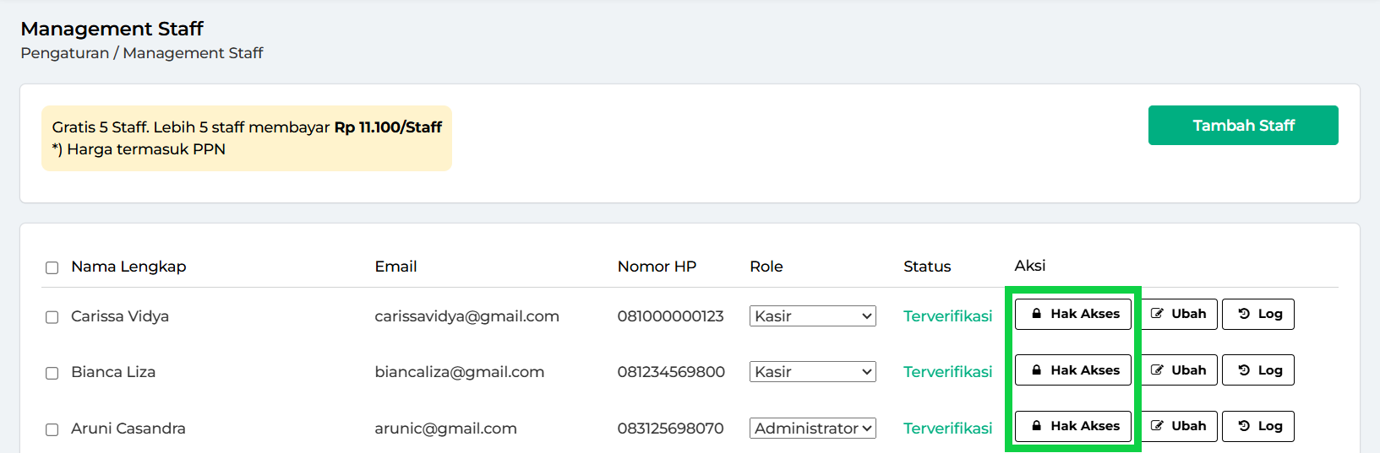Click the edit pencil icon for Bianca Liza
The height and width of the screenshot is (453, 1380).
point(1157,370)
